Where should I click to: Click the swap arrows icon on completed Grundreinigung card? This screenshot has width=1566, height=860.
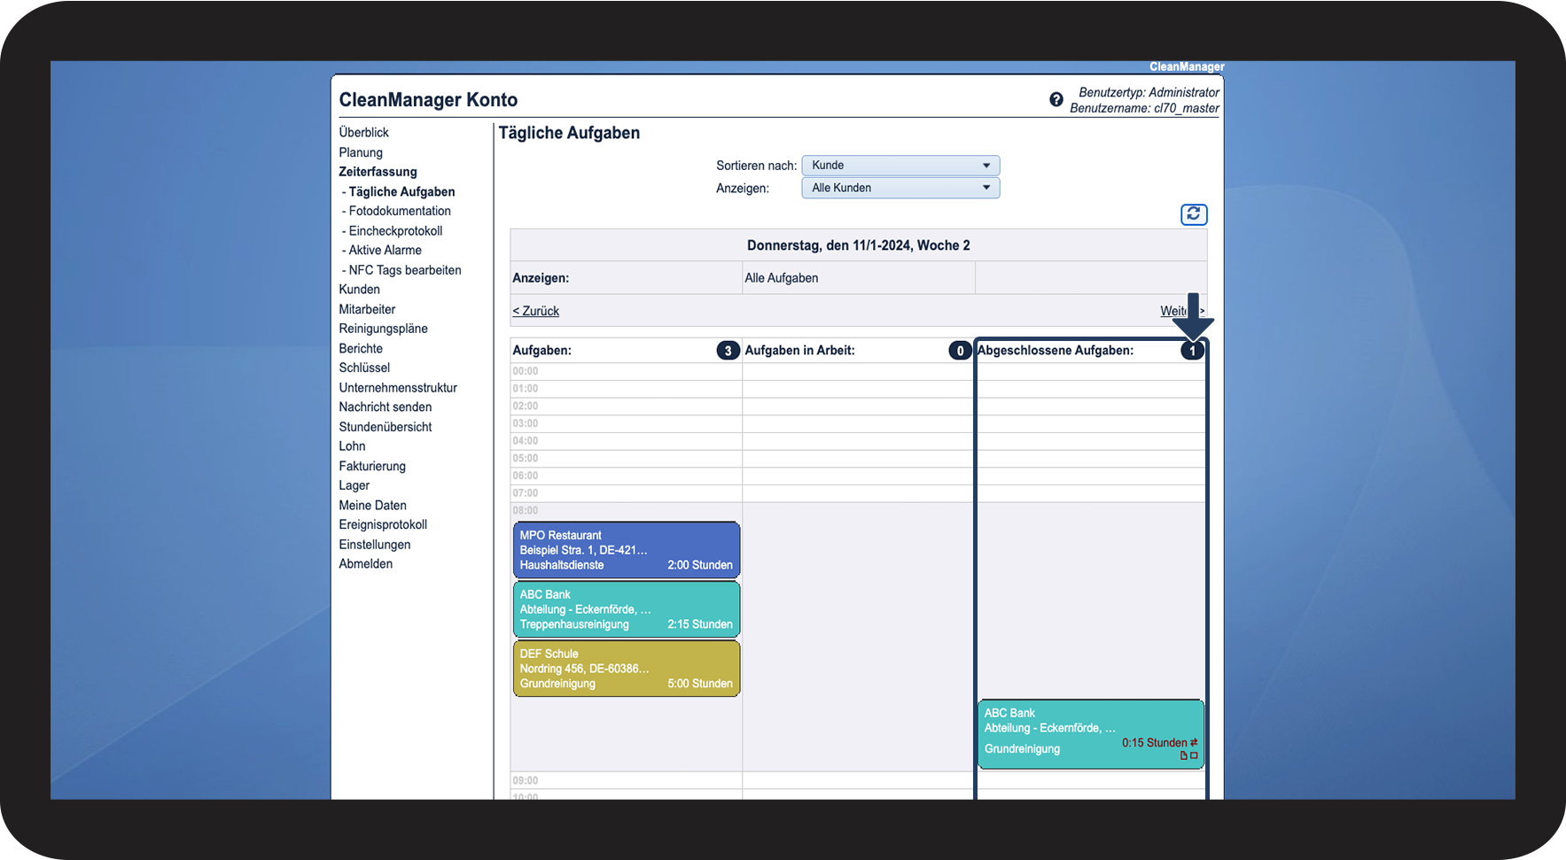click(1194, 742)
